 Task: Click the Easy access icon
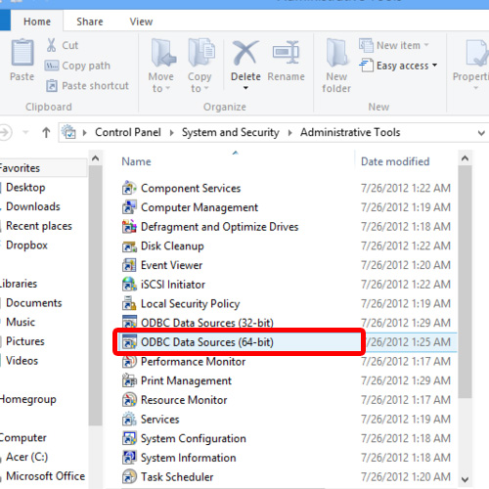point(366,66)
